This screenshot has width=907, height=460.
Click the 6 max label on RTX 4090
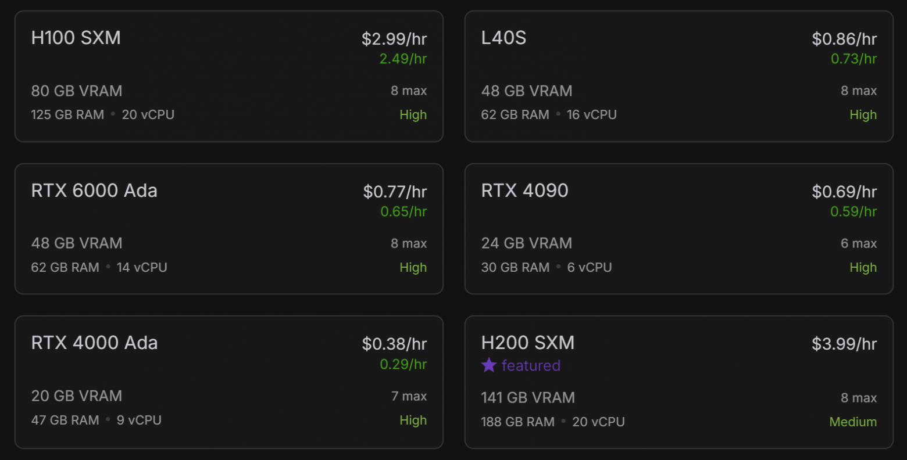click(x=859, y=243)
